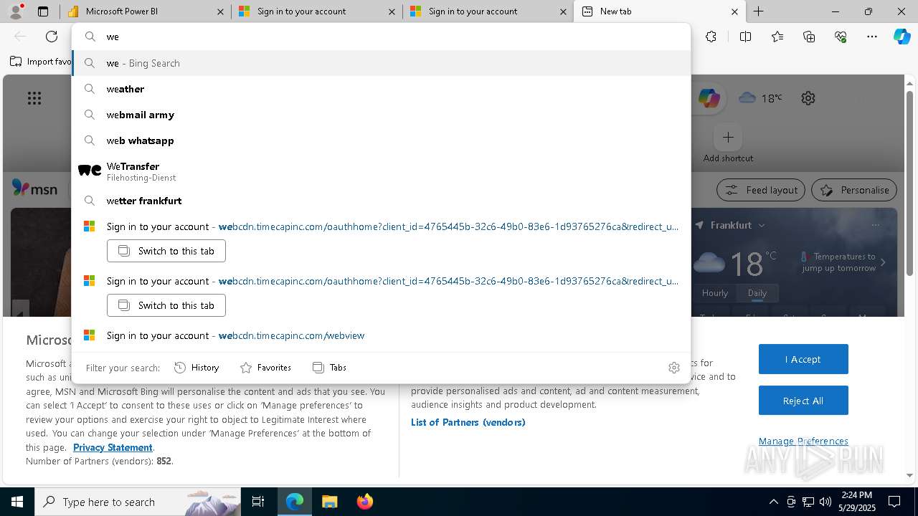This screenshot has height=516, width=918.
Task: Switch to first Sign in to your account tab
Action: (317, 11)
